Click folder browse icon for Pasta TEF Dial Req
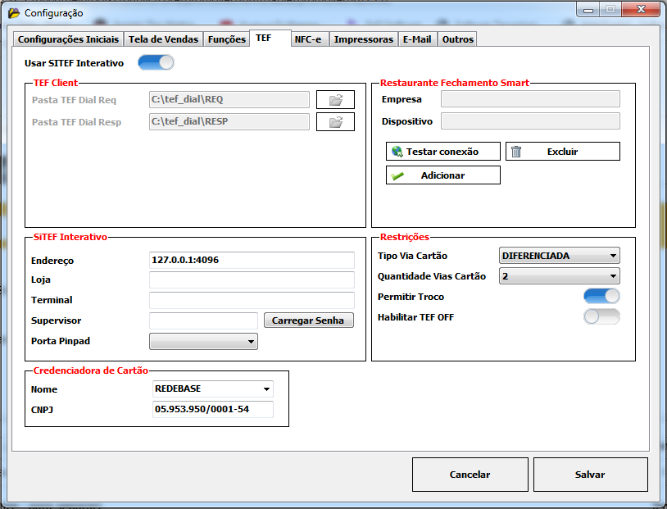Viewport: 667px width, 509px height. click(335, 100)
